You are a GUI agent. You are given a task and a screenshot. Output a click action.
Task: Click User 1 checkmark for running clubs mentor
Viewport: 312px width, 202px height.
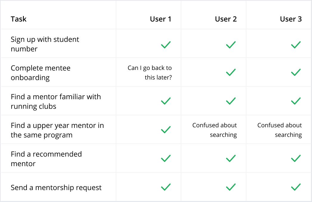coord(166,101)
